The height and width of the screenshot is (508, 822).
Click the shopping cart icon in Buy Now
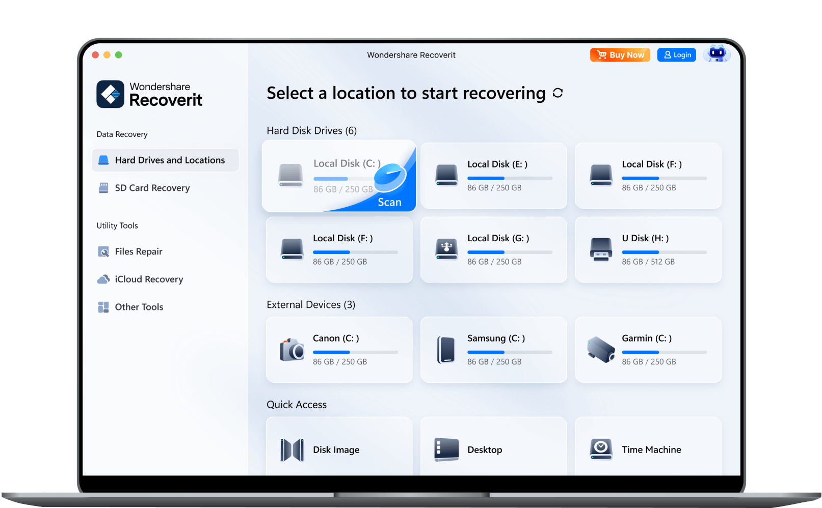click(602, 54)
